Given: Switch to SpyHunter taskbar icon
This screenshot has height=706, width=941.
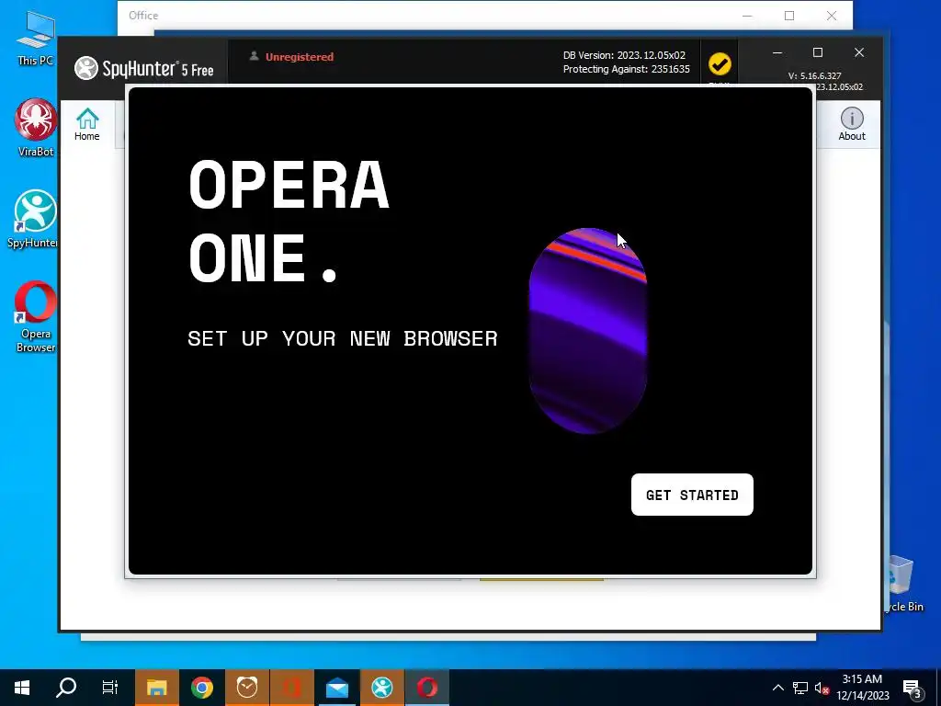Looking at the screenshot, I should (381, 688).
